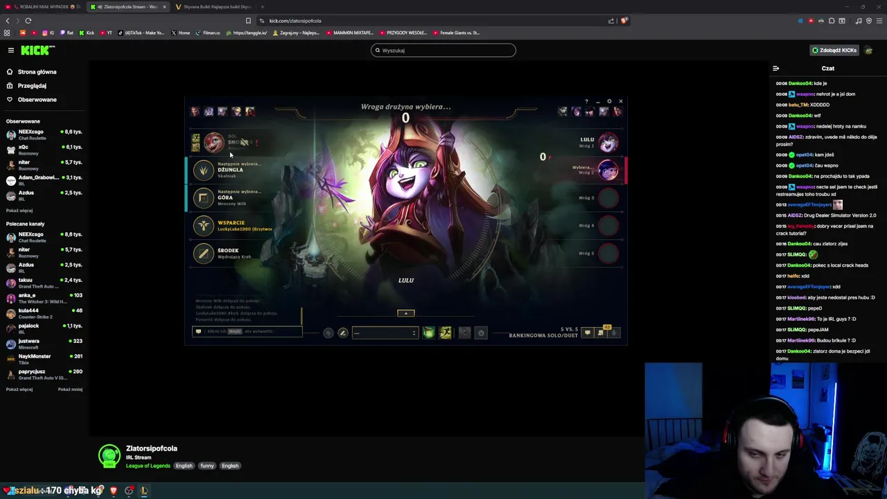Click the Lulu portrait for Wróg 1
Image resolution: width=887 pixels, height=499 pixels.
pos(608,143)
